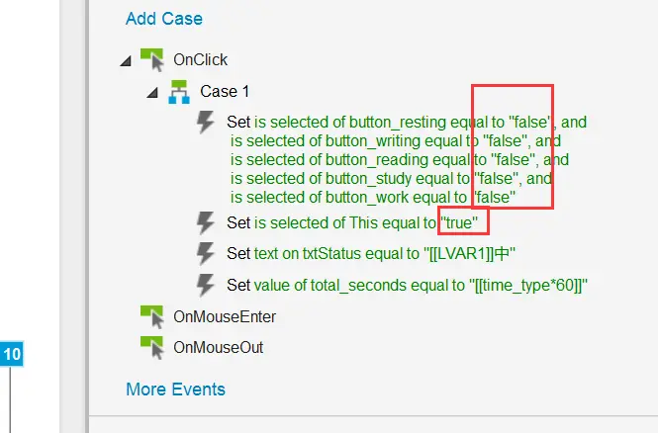Select 'is selected of This equal to true' action

(x=358, y=222)
